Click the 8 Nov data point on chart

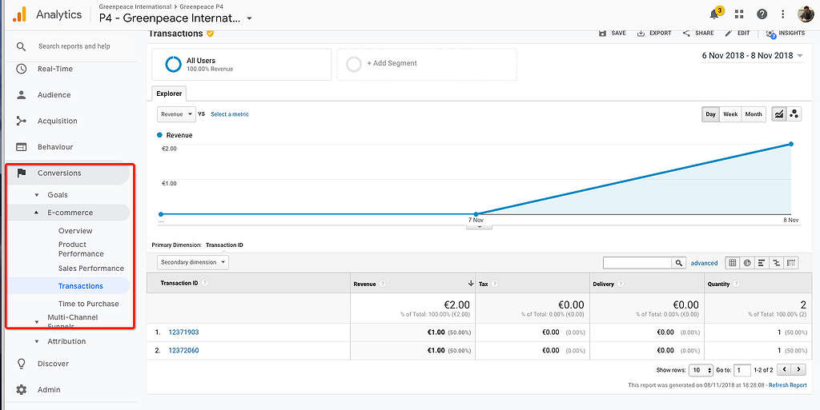(x=790, y=144)
